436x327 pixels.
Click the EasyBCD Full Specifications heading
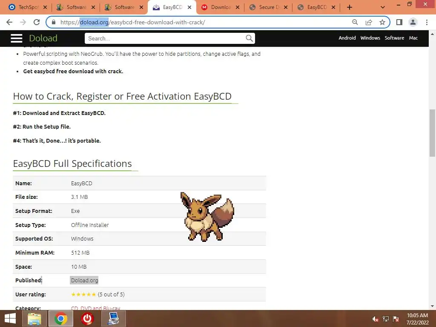(x=72, y=163)
